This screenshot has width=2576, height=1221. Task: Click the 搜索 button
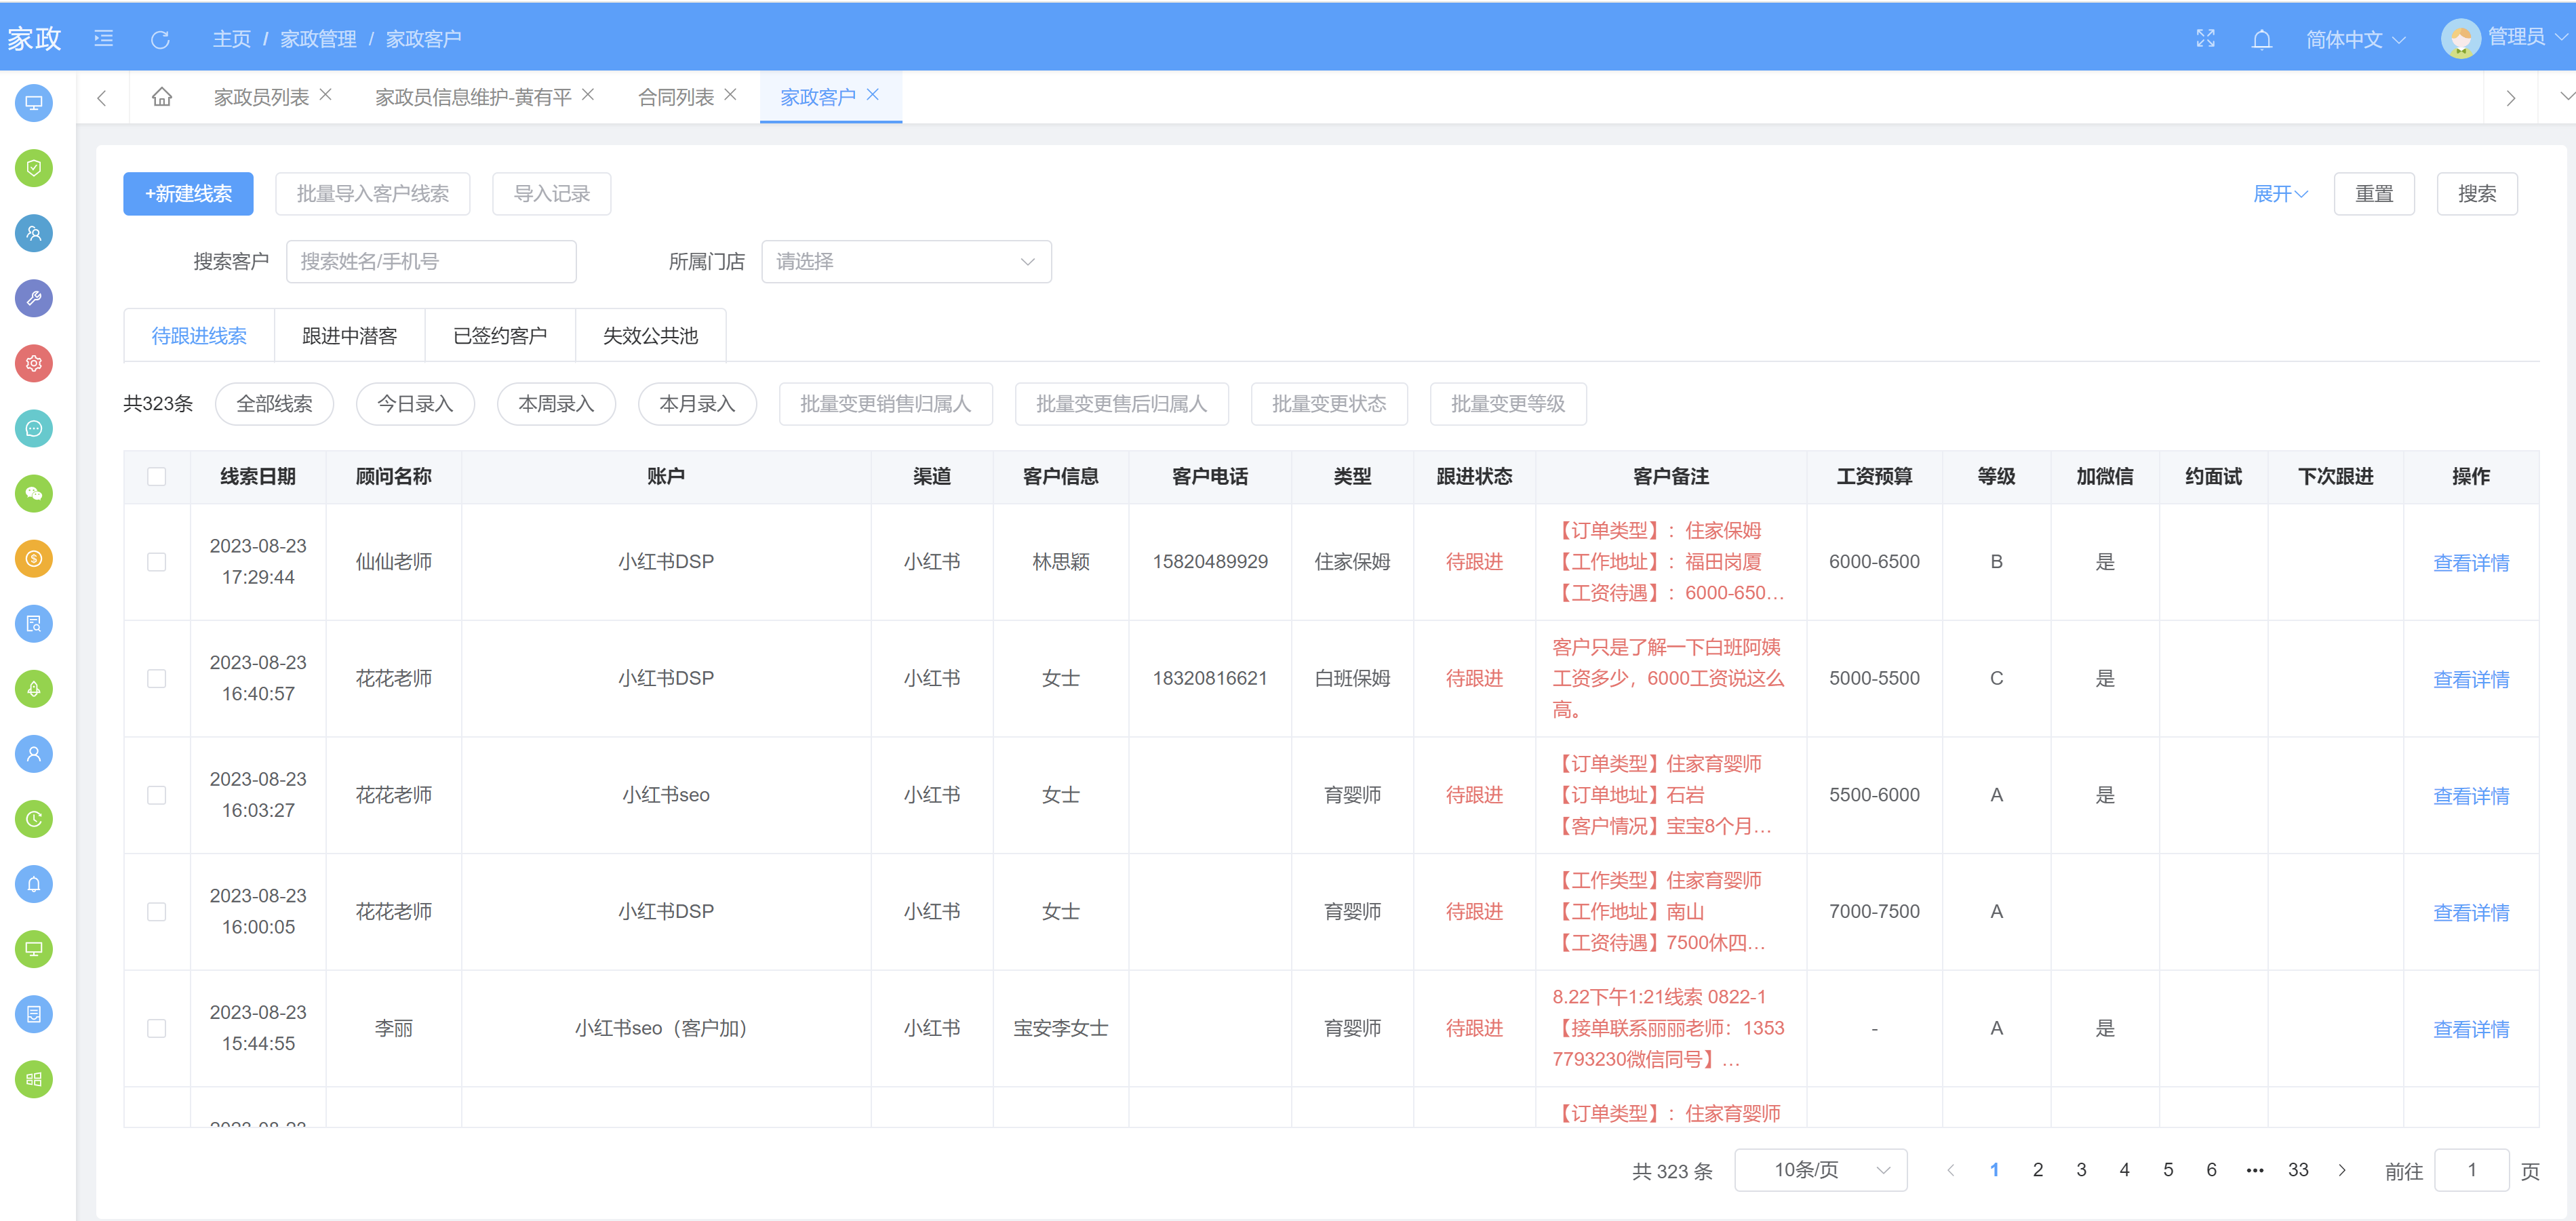pos(2477,194)
